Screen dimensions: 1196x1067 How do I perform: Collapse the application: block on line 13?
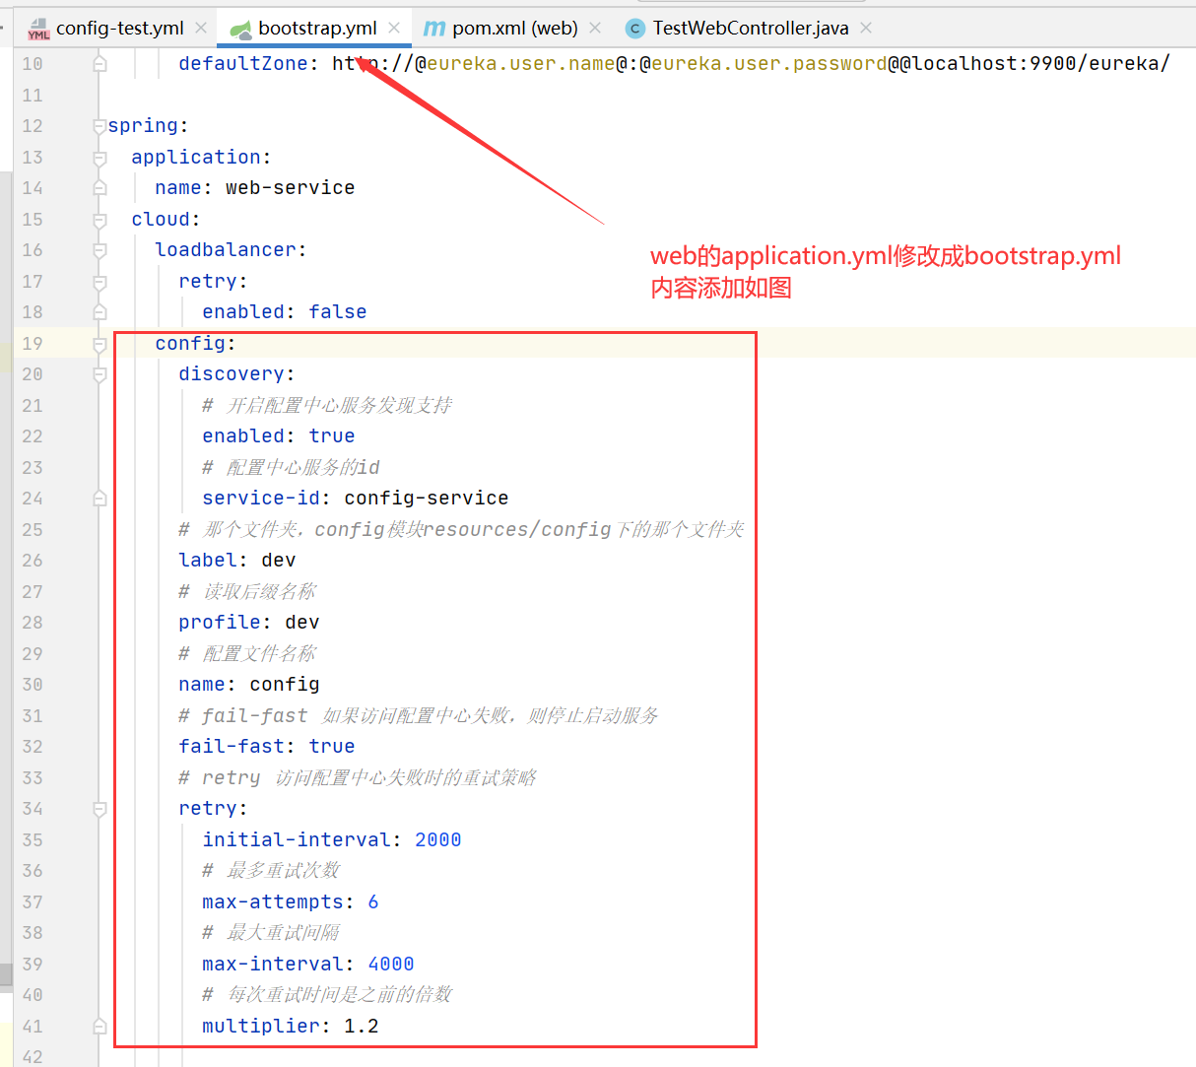click(x=100, y=158)
